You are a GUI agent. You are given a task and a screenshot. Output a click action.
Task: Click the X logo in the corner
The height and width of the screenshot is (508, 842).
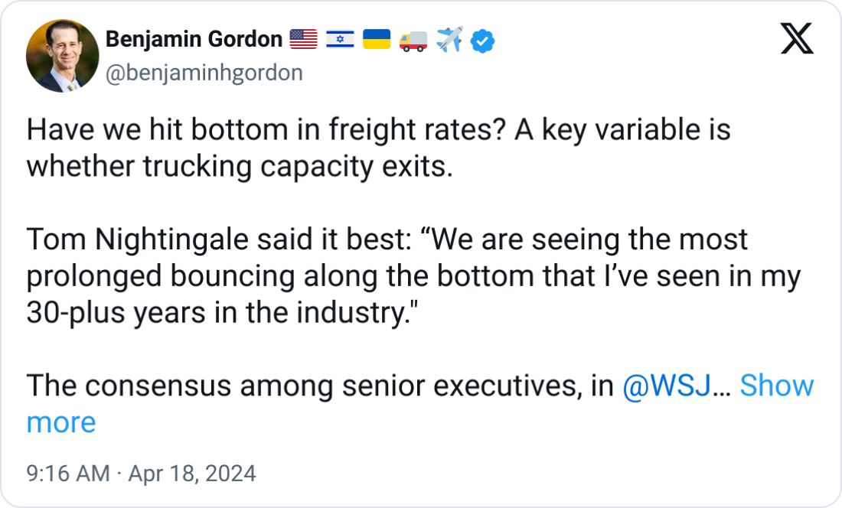[797, 38]
